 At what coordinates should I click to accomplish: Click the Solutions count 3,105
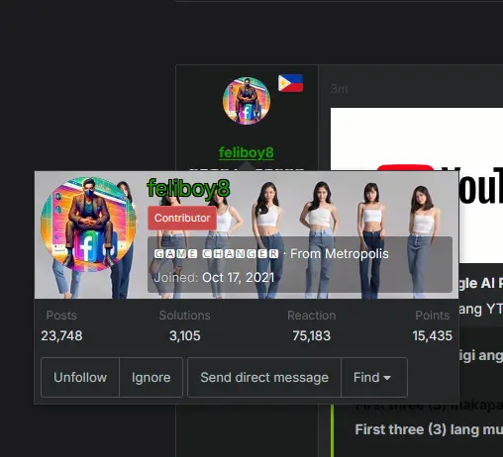click(185, 335)
